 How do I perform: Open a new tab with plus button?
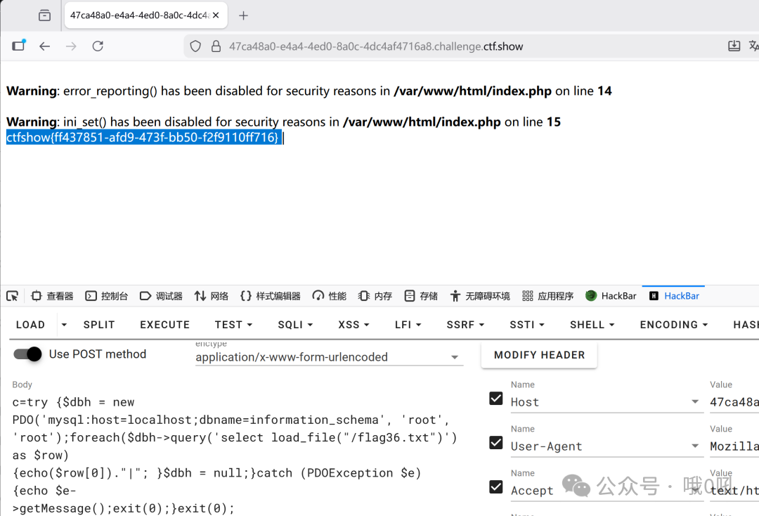tap(243, 16)
